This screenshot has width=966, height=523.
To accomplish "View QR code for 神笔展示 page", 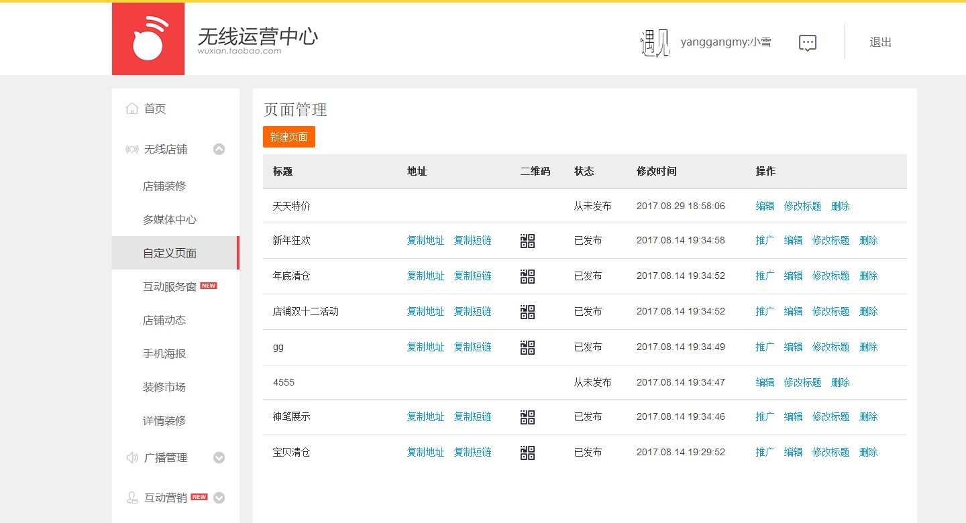I will pyautogui.click(x=527, y=417).
